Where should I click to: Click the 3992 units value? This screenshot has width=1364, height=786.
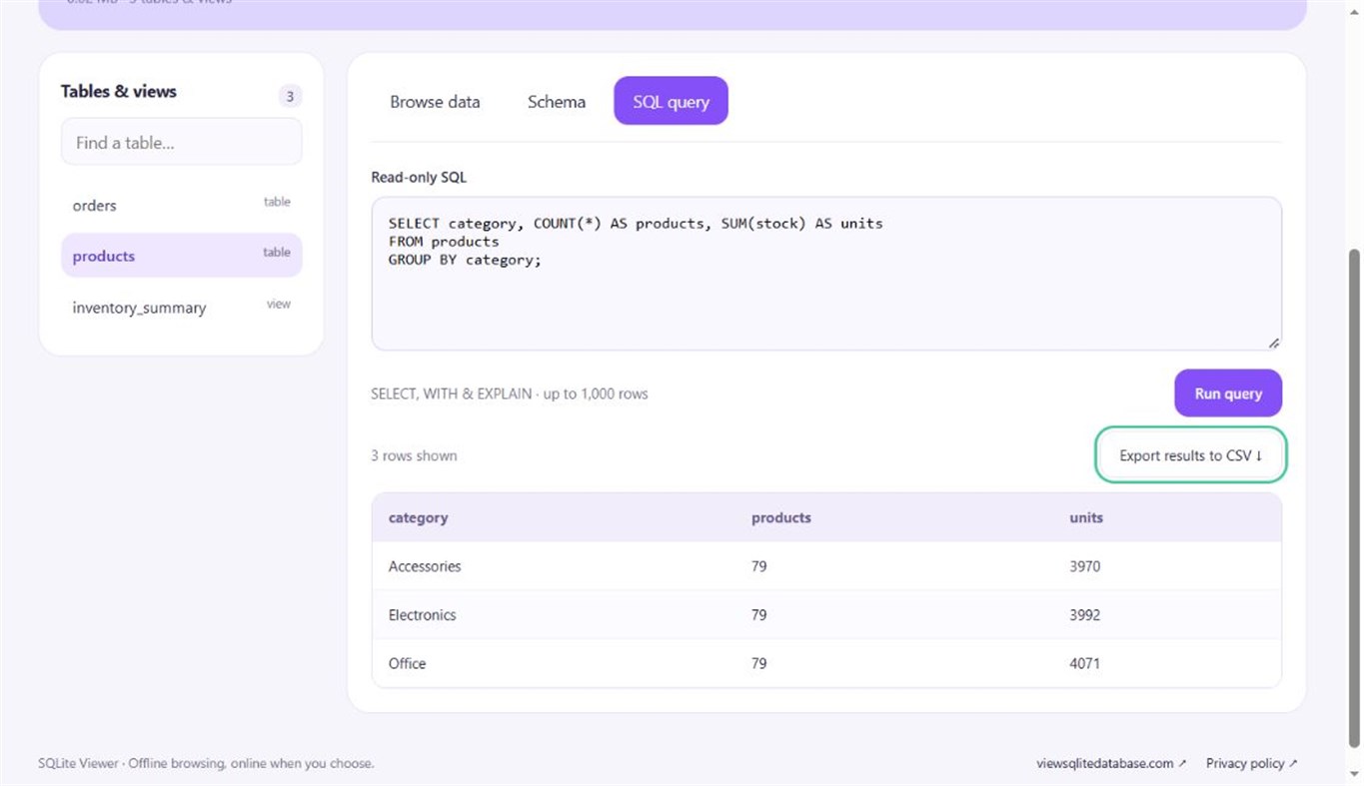point(1084,615)
